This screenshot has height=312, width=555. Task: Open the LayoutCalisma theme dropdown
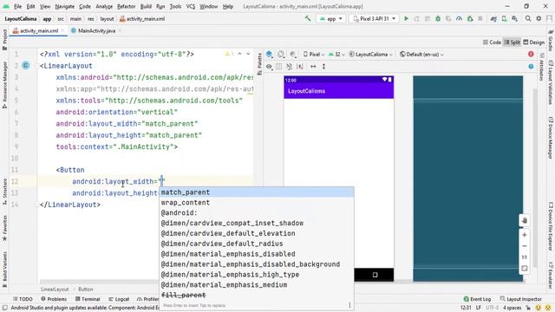tap(370, 54)
